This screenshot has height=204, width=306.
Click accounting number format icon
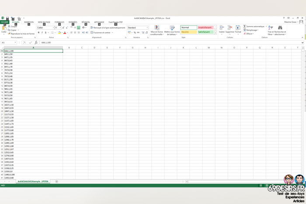[x=129, y=33]
